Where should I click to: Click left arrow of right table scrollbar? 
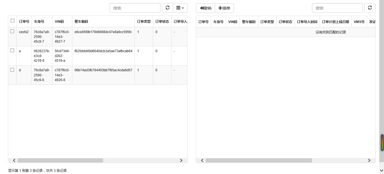pos(202,161)
